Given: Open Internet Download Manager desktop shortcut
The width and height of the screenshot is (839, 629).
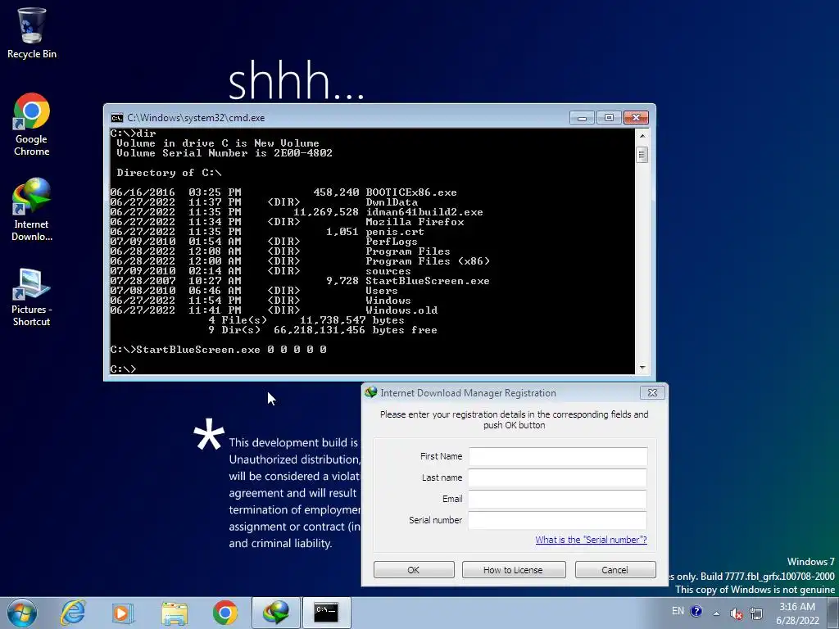Looking at the screenshot, I should [x=32, y=210].
